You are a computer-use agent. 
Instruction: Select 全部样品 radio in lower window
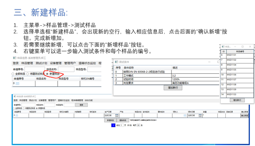click(x=14, y=108)
